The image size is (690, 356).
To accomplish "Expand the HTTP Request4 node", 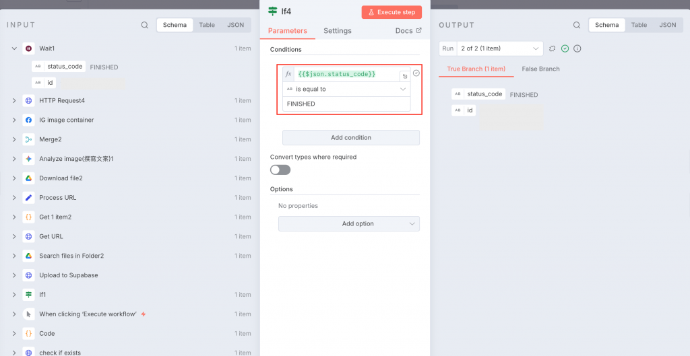I will [x=14, y=101].
